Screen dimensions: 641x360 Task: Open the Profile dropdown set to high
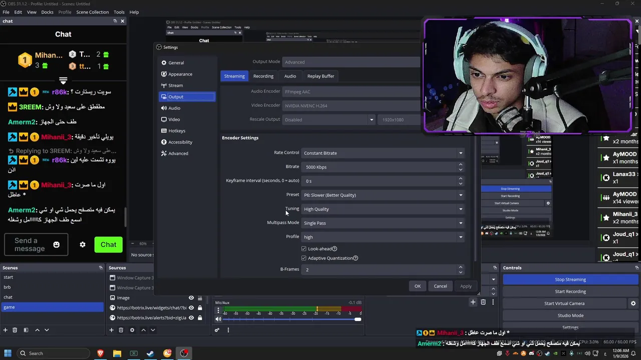pos(383,237)
